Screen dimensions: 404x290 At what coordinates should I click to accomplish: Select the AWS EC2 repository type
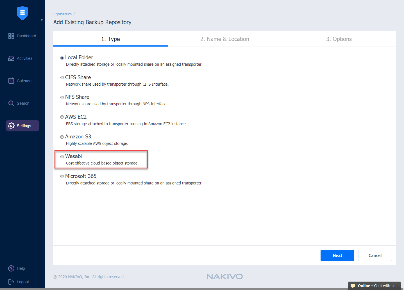pyautogui.click(x=62, y=117)
